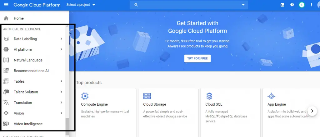
Task: Select AI platform menu item
Action: pos(32,49)
